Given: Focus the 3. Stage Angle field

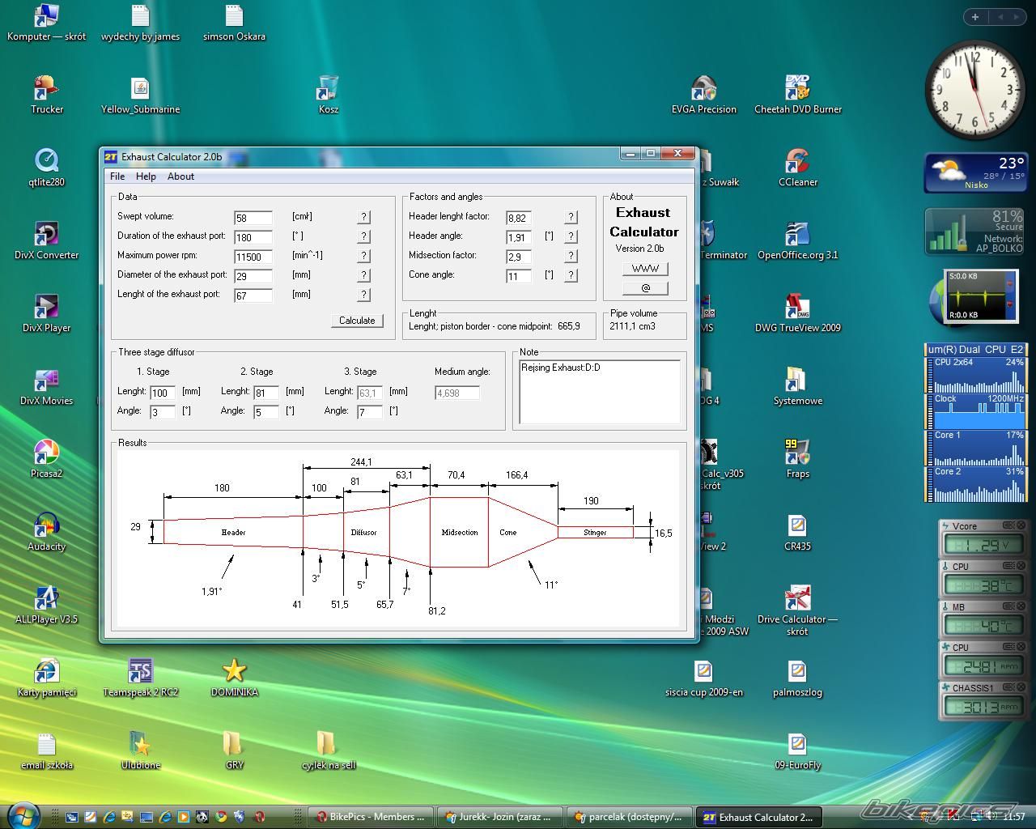Looking at the screenshot, I should (x=370, y=412).
